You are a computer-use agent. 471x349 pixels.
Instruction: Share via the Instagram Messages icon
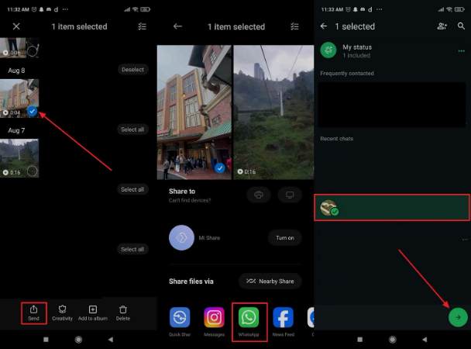[x=214, y=317]
